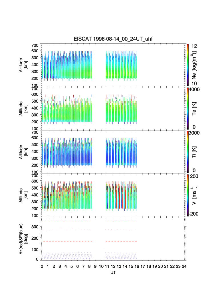Click the Az(red)&El(blue) y-axis label

click(21, 239)
